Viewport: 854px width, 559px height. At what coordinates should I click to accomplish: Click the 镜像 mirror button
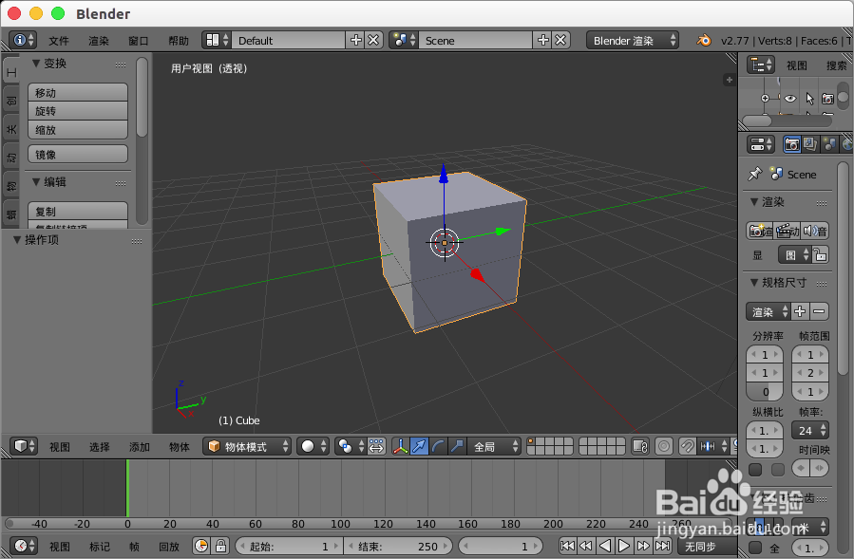coord(77,154)
